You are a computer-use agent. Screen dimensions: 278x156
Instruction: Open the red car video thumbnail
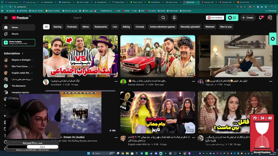coord(158,56)
